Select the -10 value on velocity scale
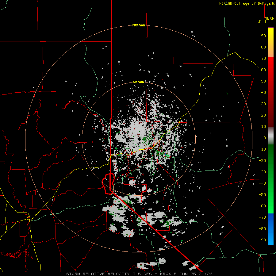The image size is (276, 276). click(262, 149)
